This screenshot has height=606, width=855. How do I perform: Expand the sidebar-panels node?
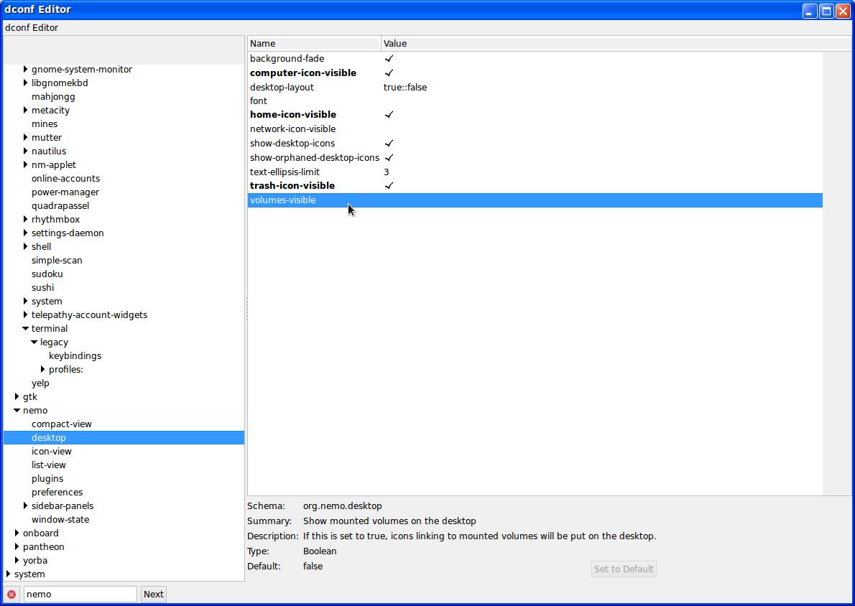coord(25,506)
